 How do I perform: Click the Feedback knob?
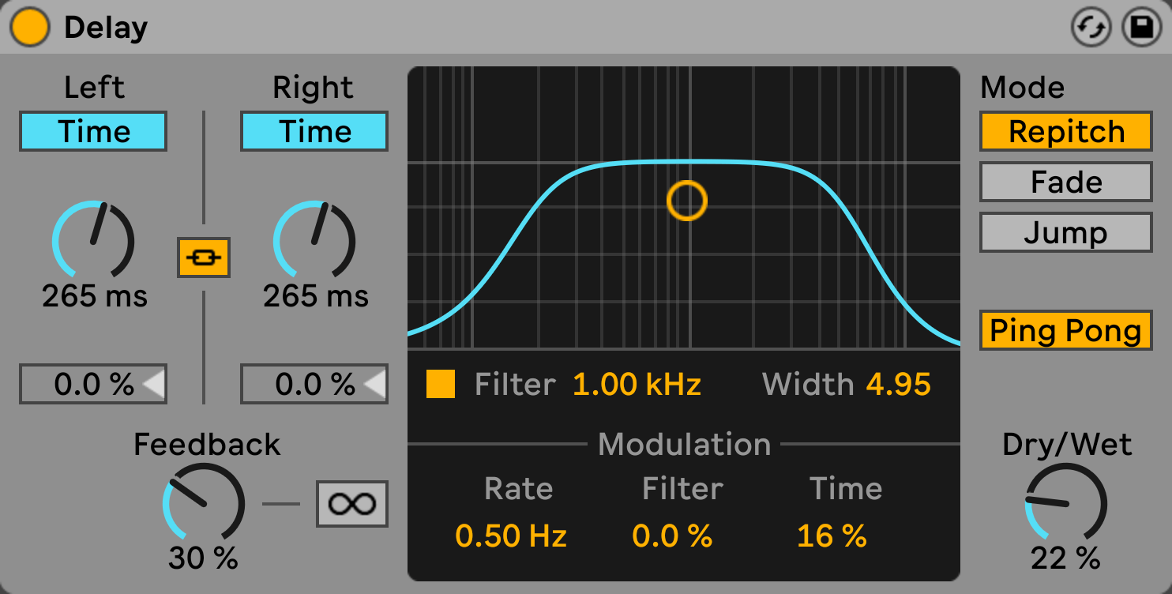point(204,504)
